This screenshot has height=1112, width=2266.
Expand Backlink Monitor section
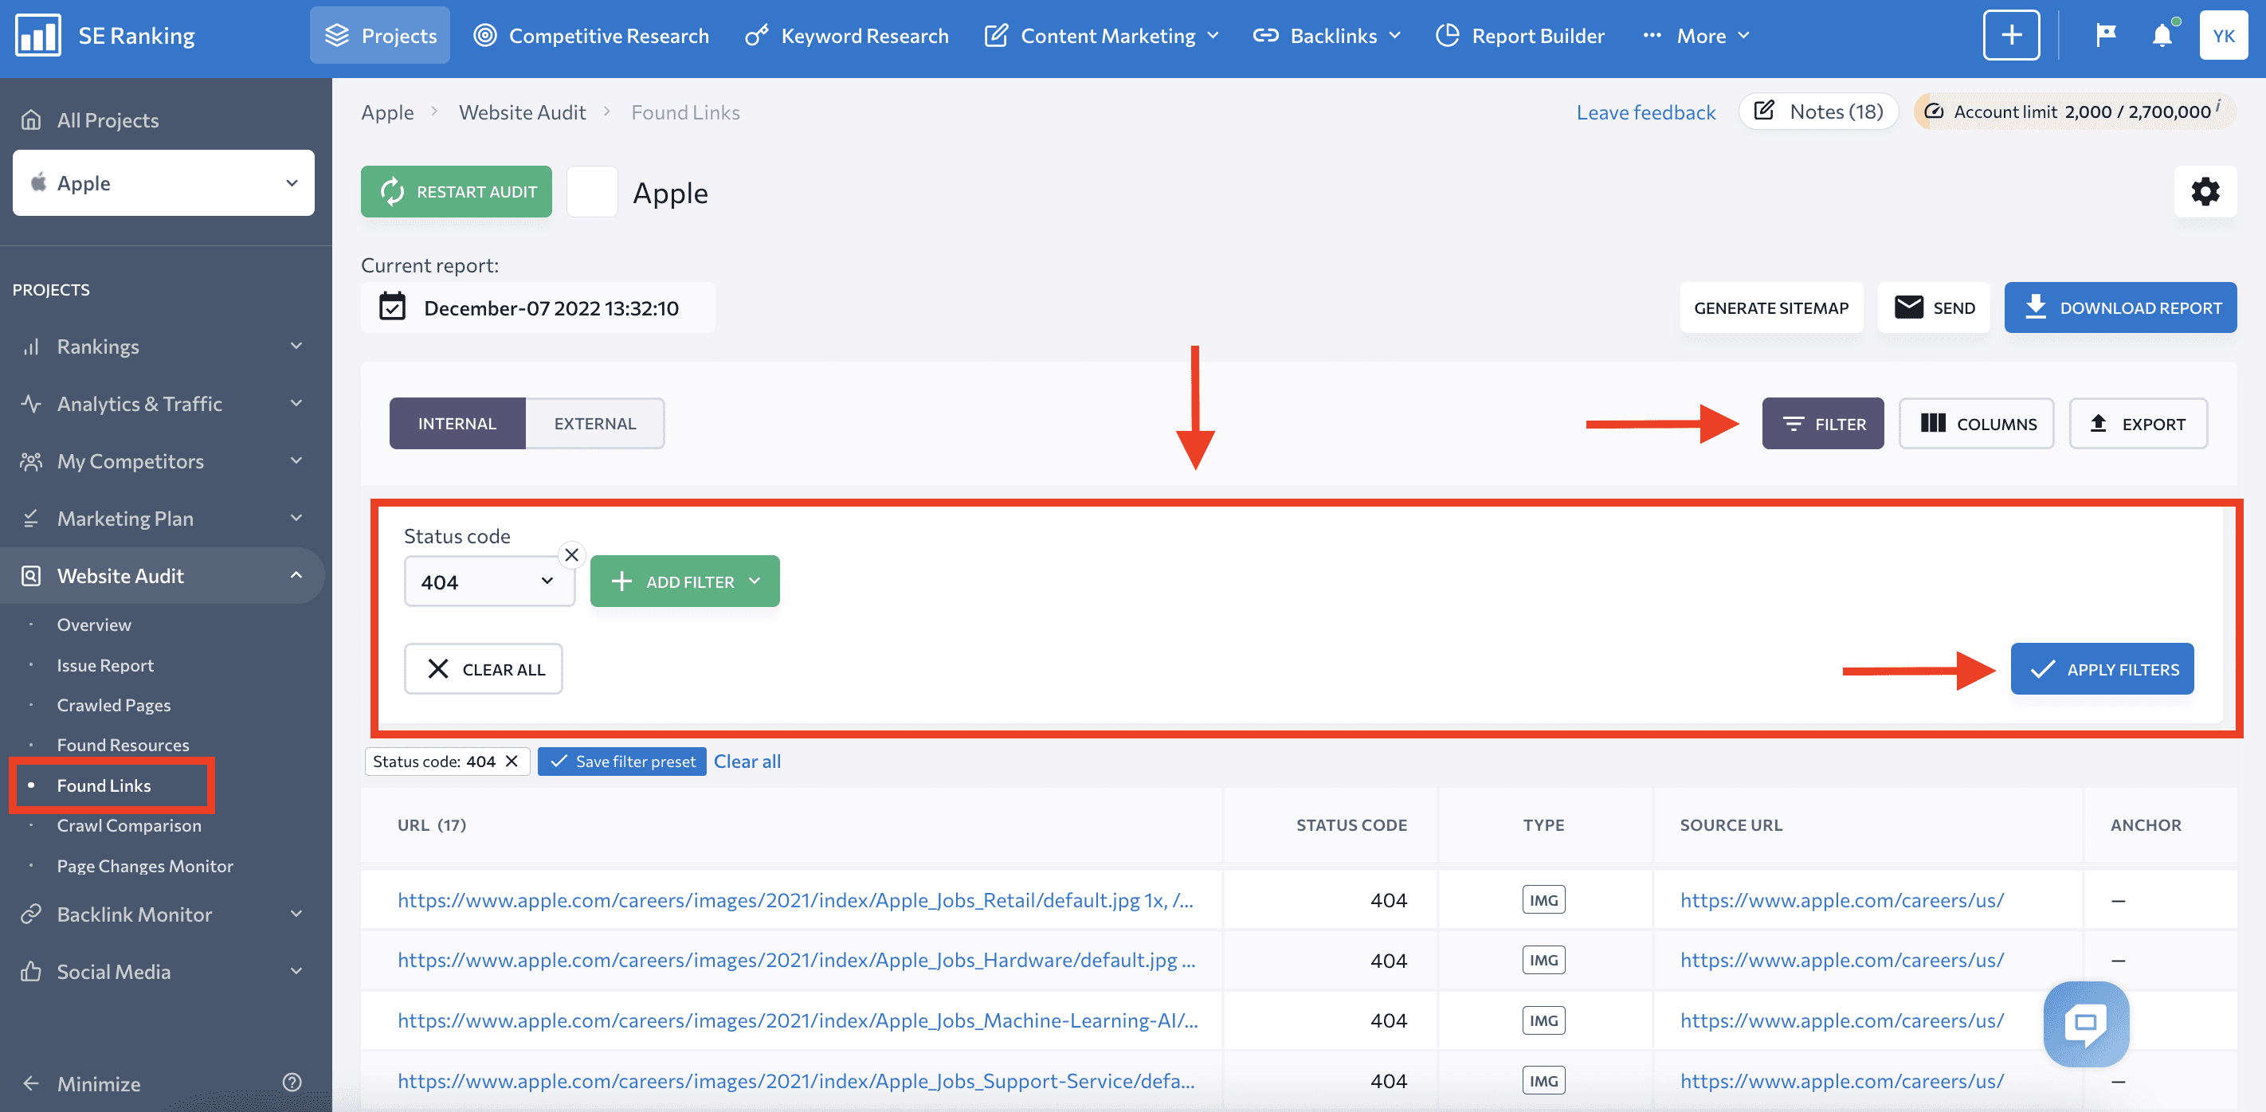163,913
